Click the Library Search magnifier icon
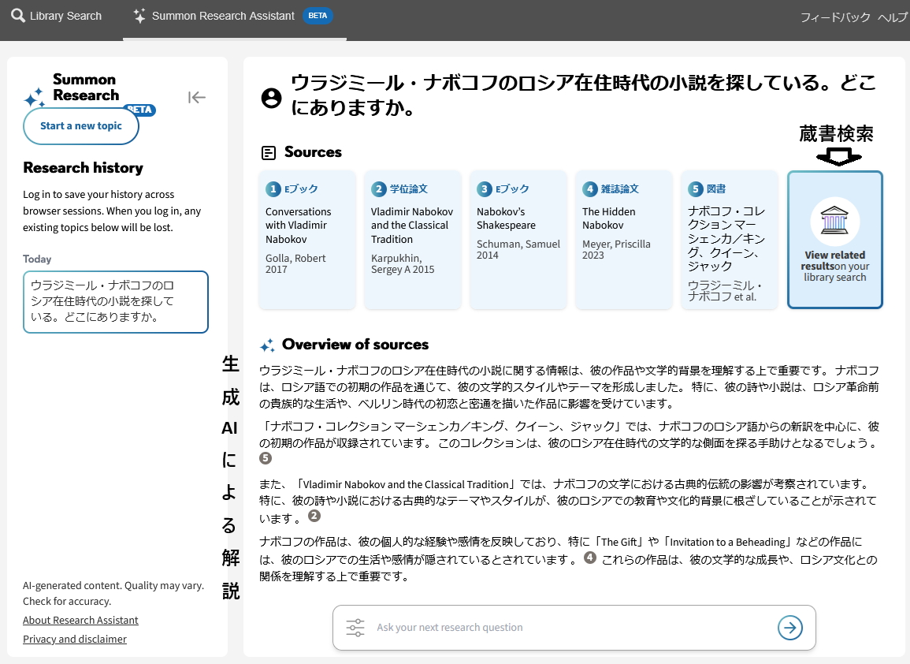The width and height of the screenshot is (910, 664). [x=17, y=16]
